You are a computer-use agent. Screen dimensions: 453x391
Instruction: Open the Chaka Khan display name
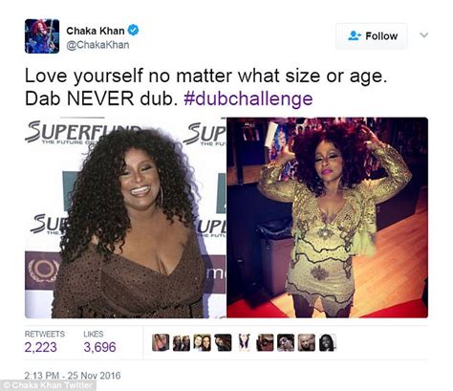[x=96, y=31]
